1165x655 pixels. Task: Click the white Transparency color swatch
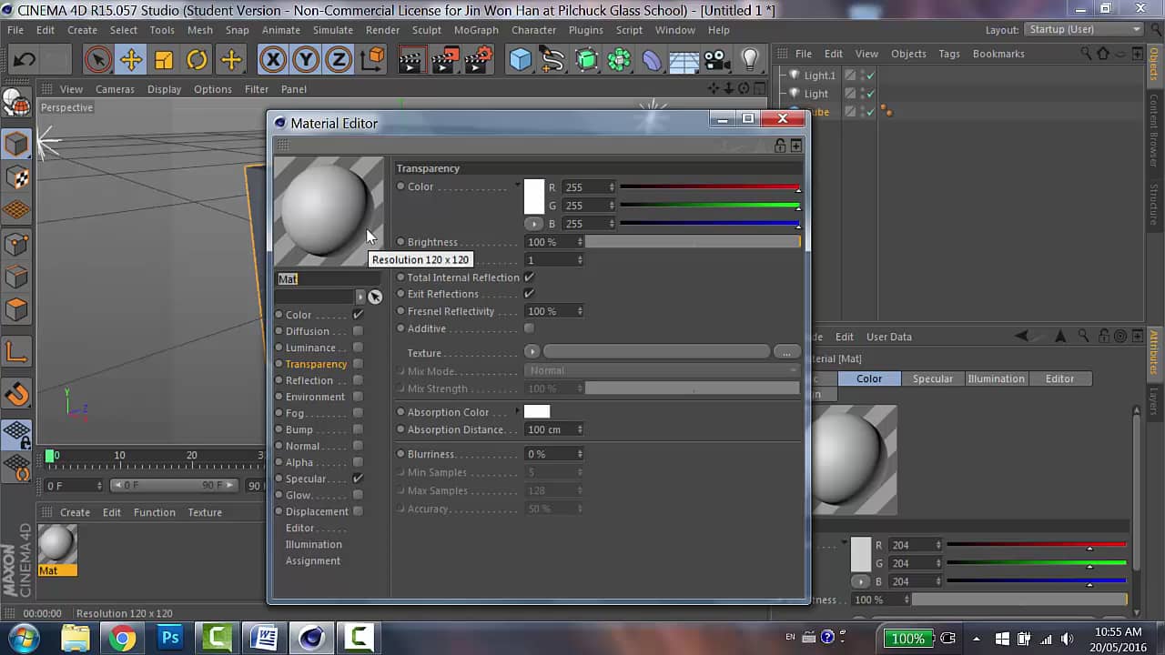pos(534,196)
